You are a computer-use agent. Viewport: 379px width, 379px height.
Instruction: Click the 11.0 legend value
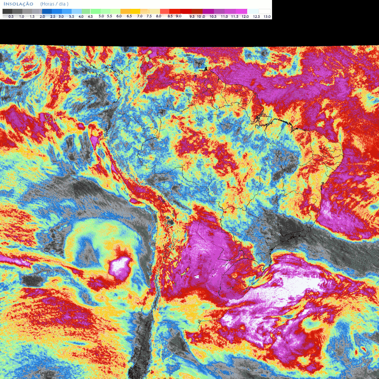pyautogui.click(x=224, y=16)
